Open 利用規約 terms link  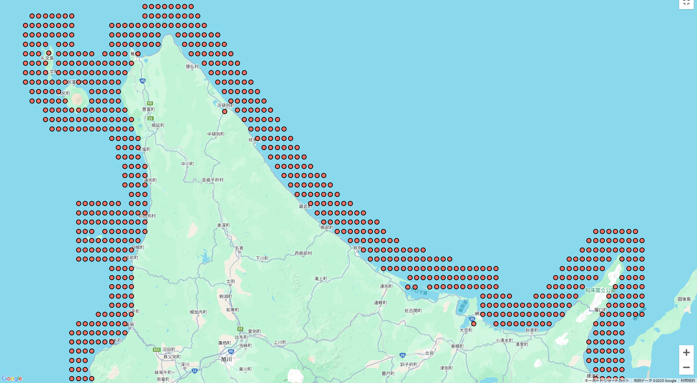[688, 380]
